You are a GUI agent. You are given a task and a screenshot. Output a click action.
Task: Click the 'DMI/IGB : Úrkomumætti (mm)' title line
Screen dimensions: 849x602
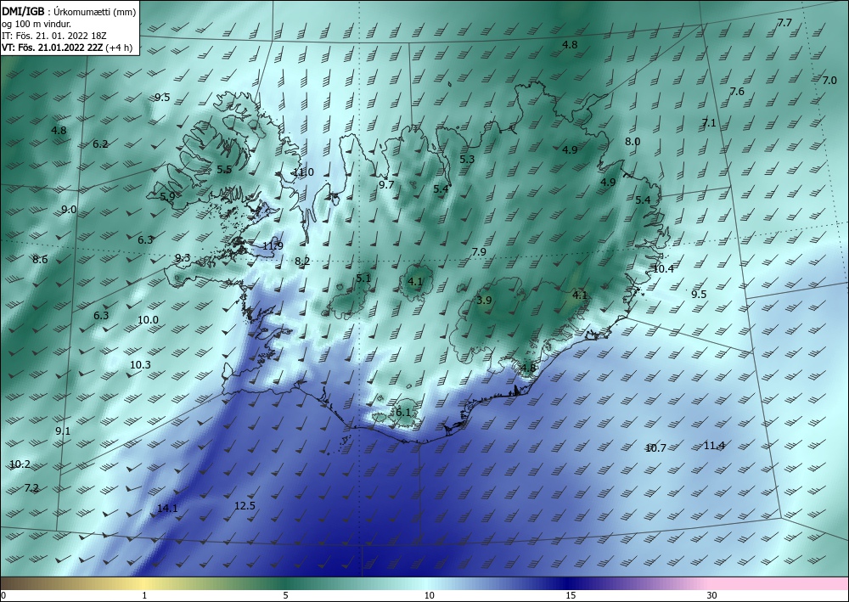69,11
